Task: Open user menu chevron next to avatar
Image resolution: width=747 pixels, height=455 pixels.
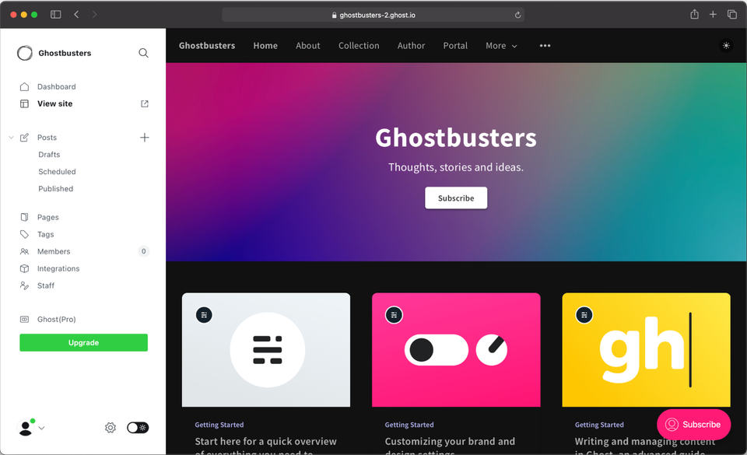Action: click(41, 428)
